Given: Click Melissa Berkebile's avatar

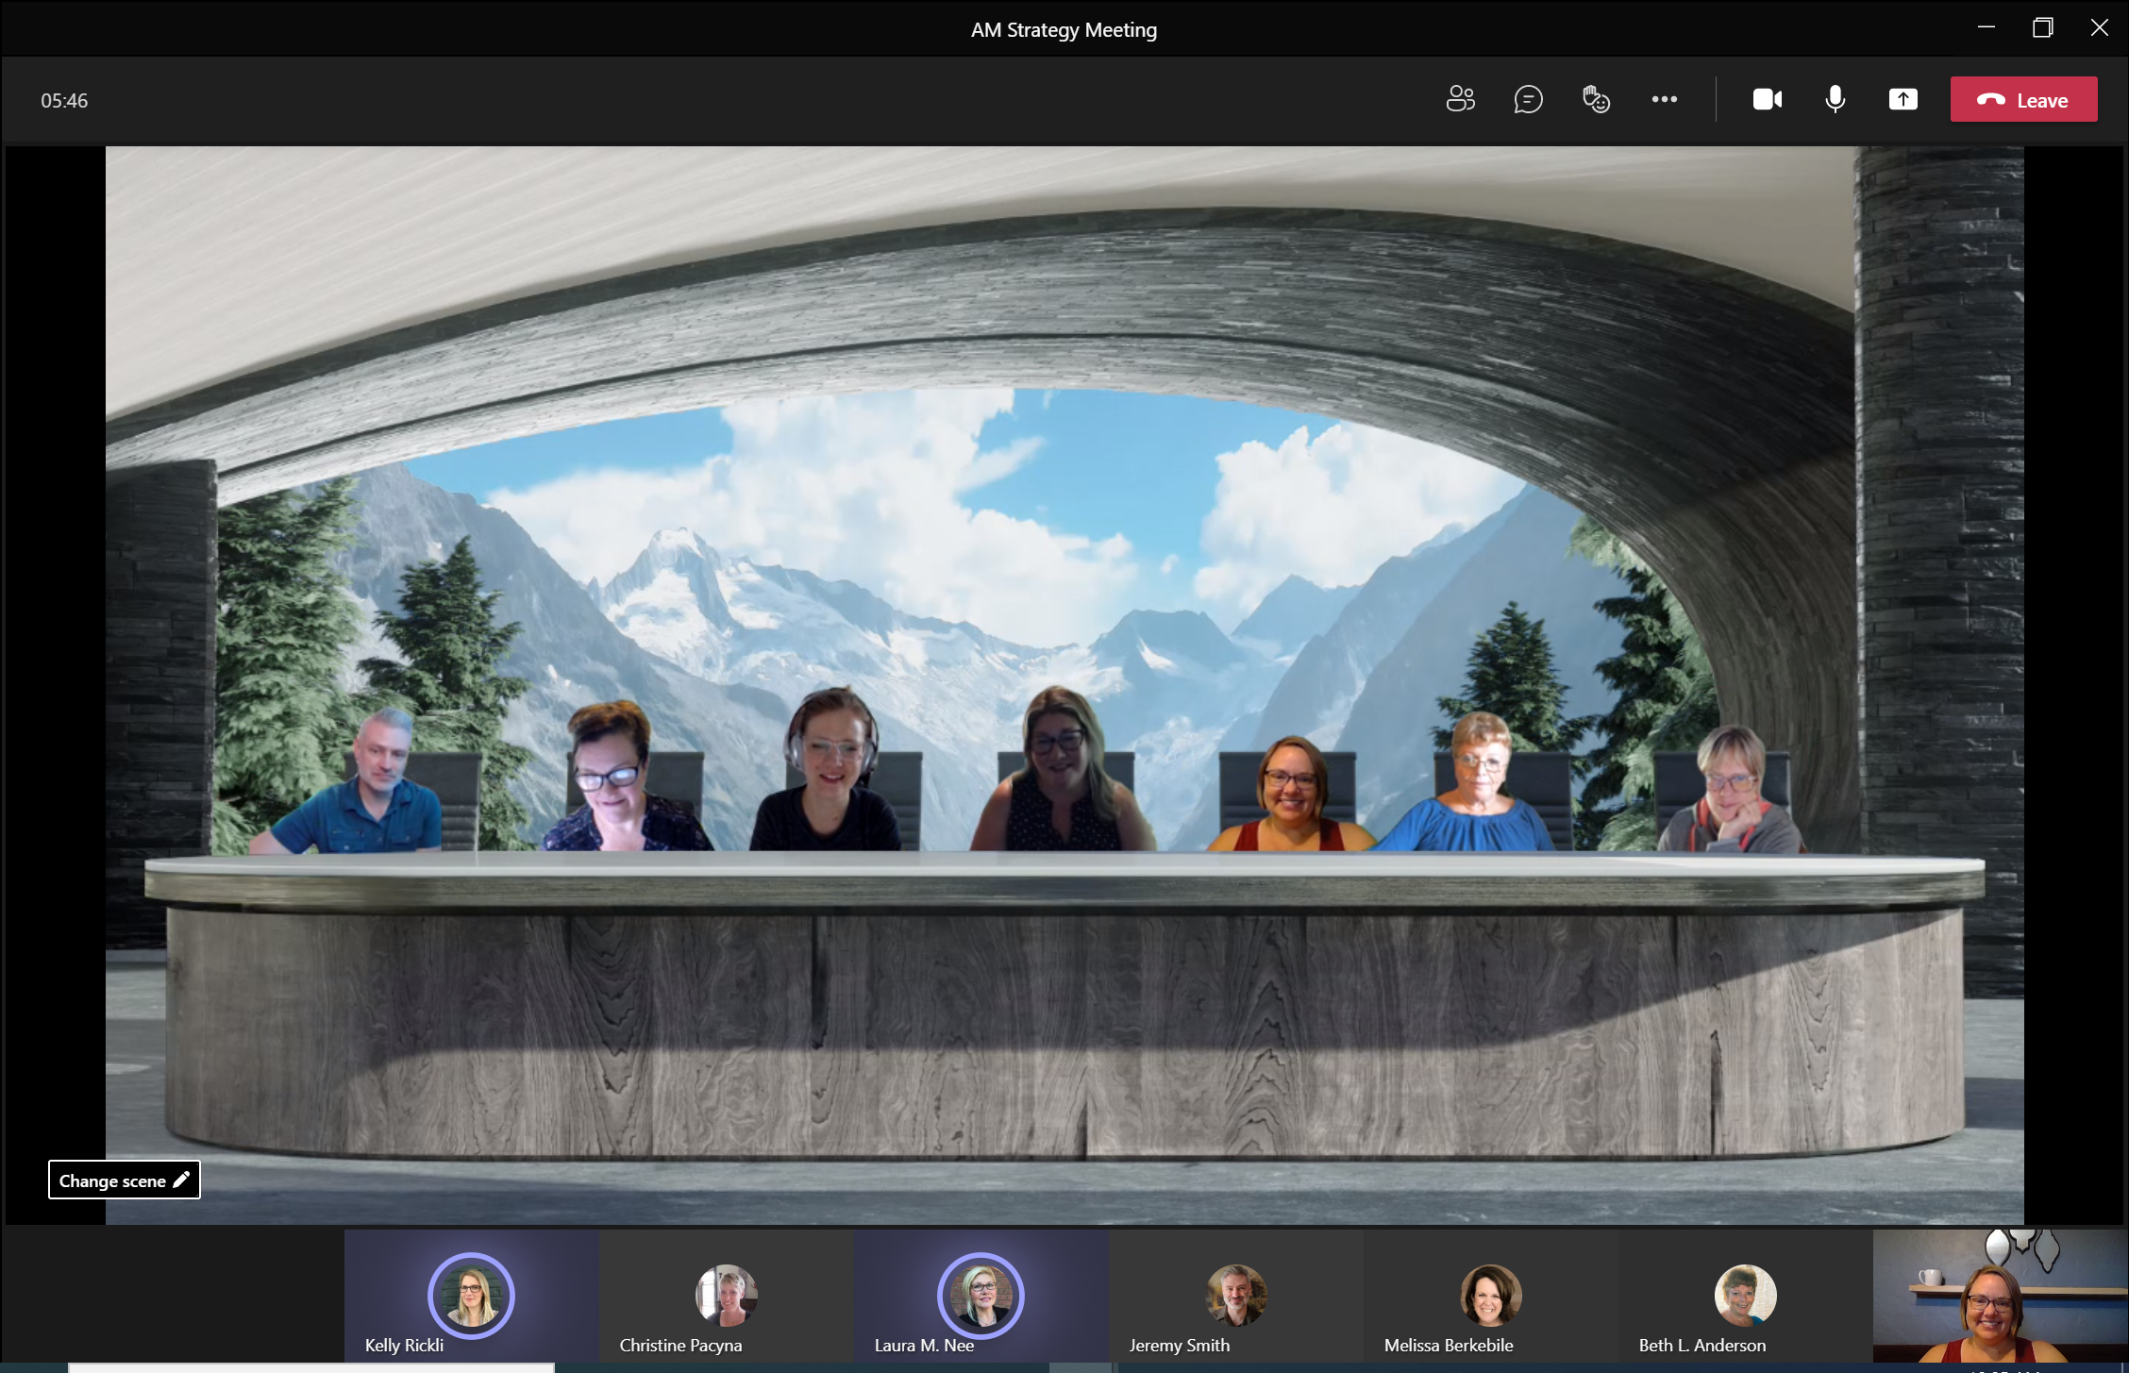Looking at the screenshot, I should [1490, 1295].
